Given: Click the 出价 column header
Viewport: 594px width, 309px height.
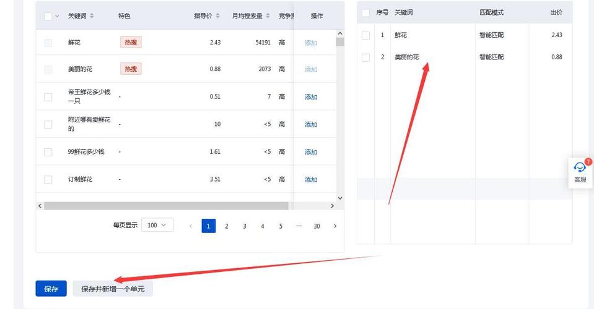Looking at the screenshot, I should click(556, 12).
